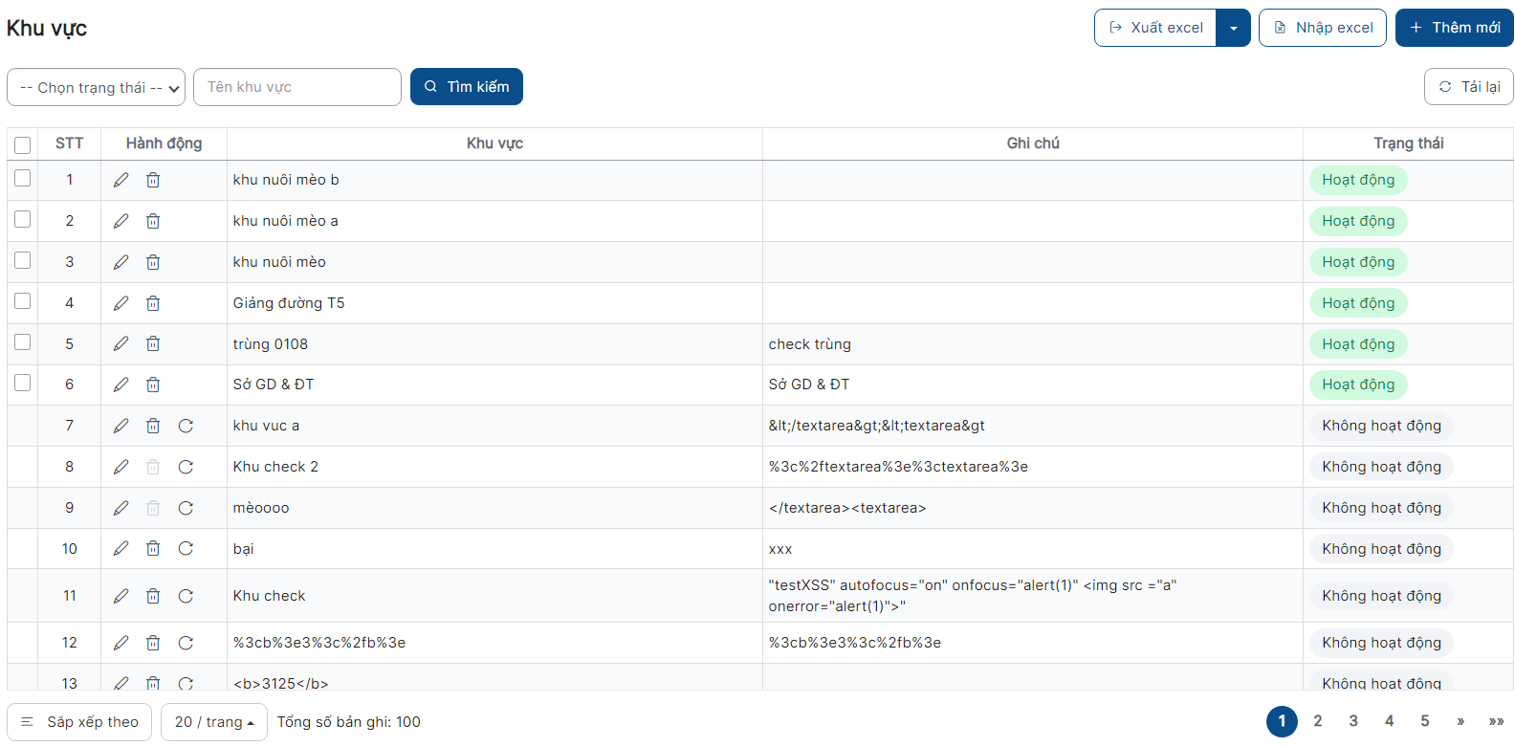
Task: Click restore icon for 'khu vuc a'
Action: point(186,426)
